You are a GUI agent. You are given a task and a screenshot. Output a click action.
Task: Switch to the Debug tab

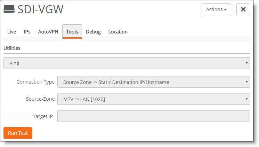[x=93, y=32]
